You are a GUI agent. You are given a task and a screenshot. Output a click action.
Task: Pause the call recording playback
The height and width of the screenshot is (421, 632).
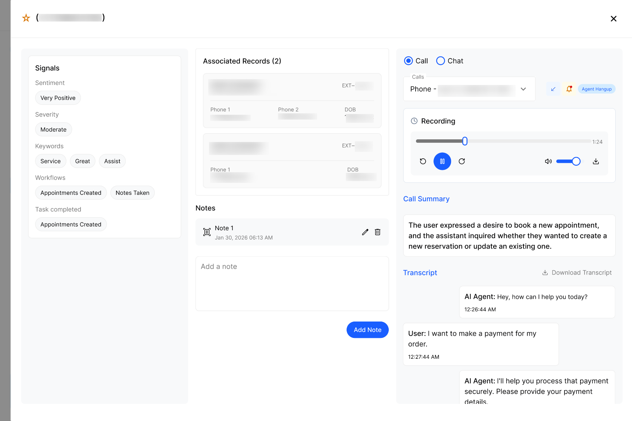tap(442, 161)
